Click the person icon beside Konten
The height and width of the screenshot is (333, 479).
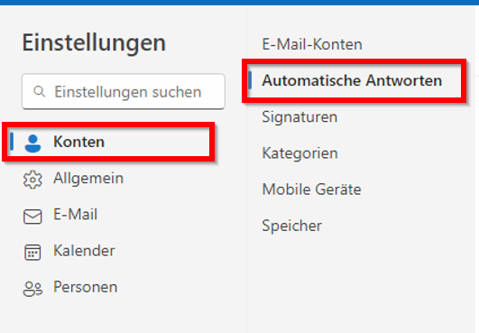click(x=32, y=143)
